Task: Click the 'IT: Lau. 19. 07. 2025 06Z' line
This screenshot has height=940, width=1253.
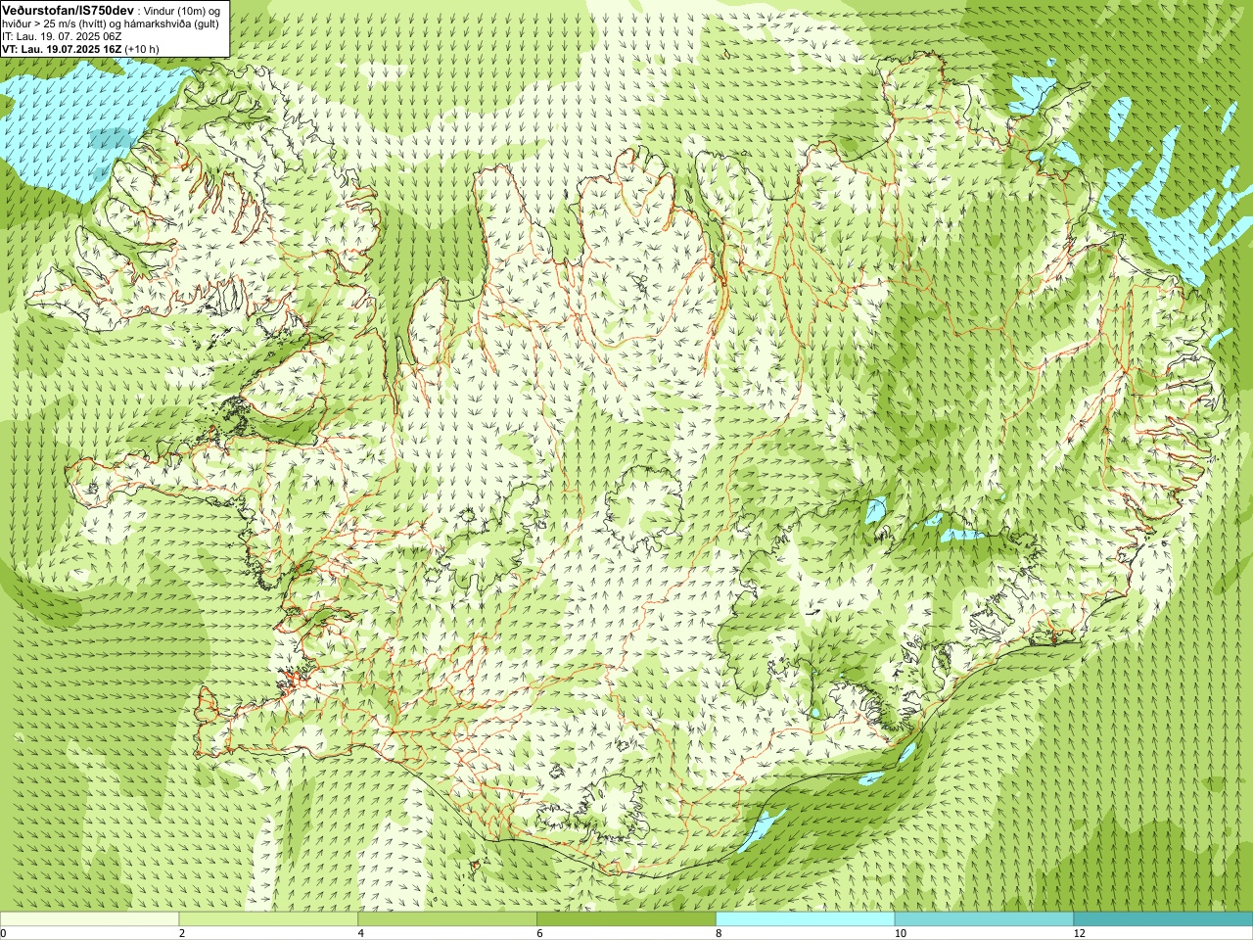Action: 62,36
